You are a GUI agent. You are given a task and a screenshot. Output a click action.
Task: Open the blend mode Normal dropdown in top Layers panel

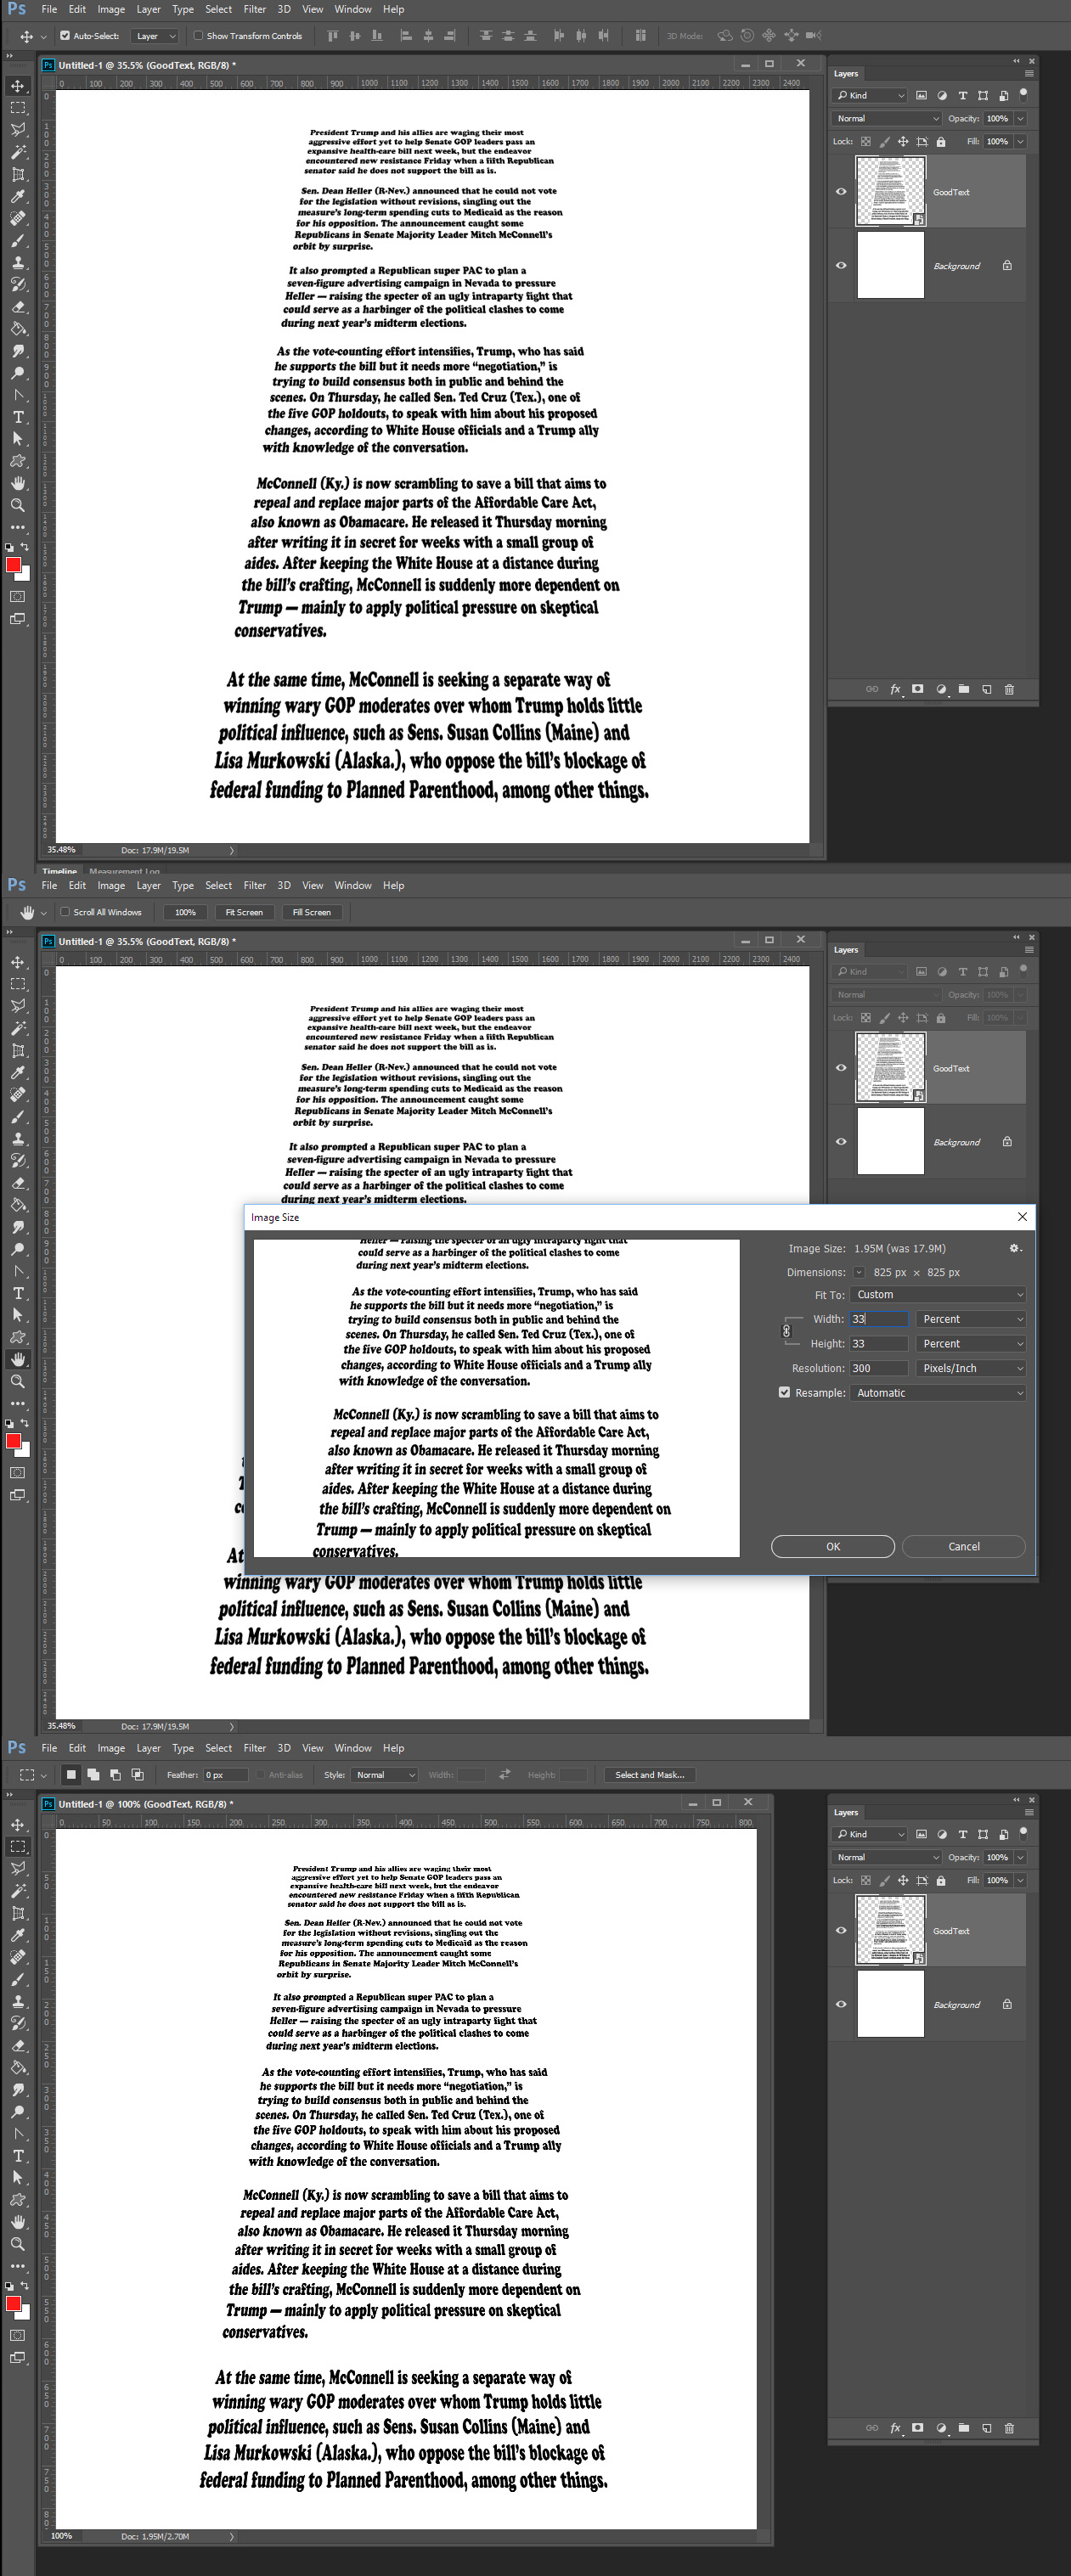[887, 118]
